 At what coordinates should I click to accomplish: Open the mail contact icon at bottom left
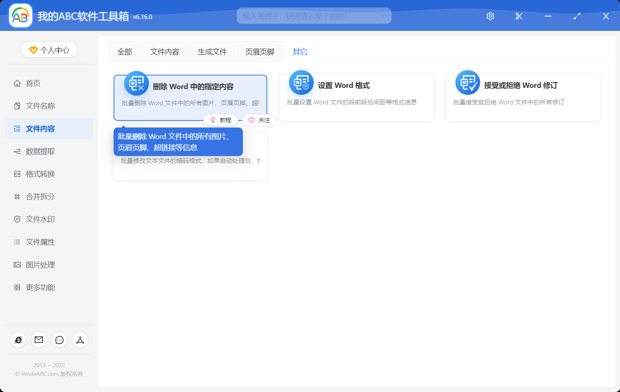[38, 340]
